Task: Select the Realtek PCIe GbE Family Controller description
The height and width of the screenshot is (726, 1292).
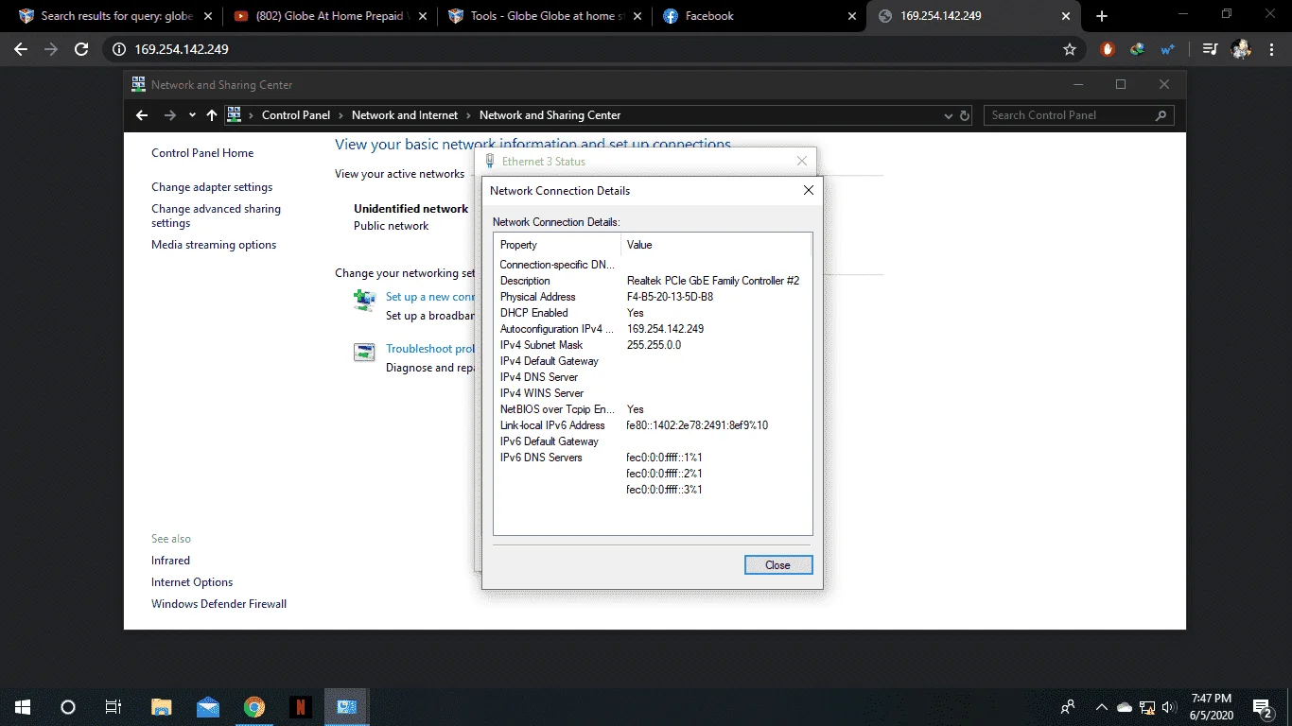Action: click(713, 281)
